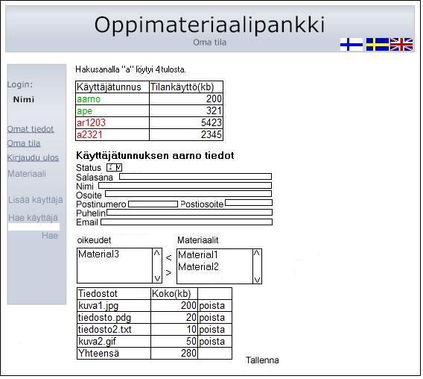Click the Salasana input field
The height and width of the screenshot is (379, 423).
point(196,177)
